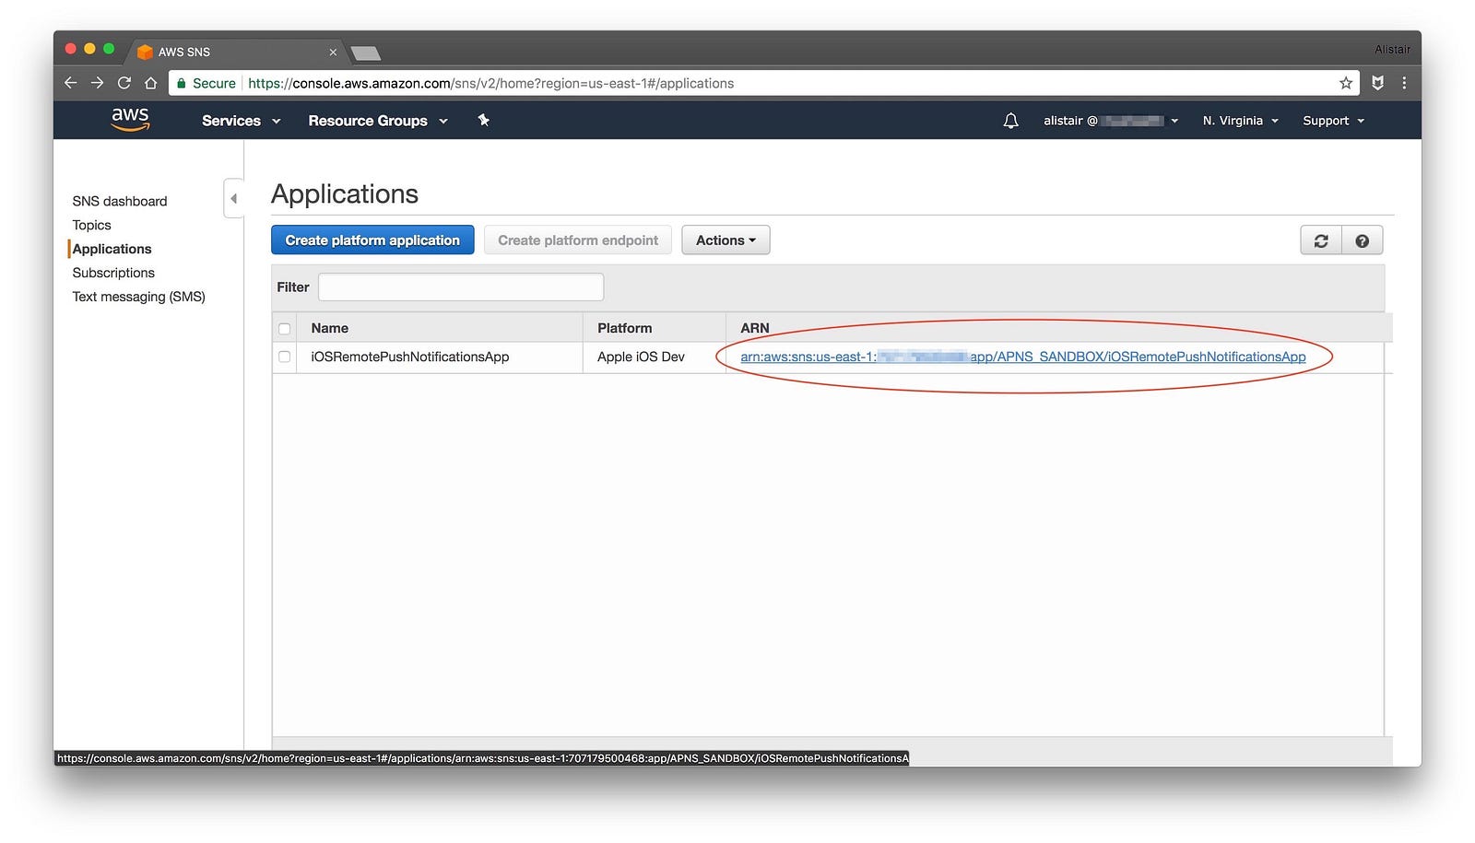Click the refresh icon button

(1321, 240)
